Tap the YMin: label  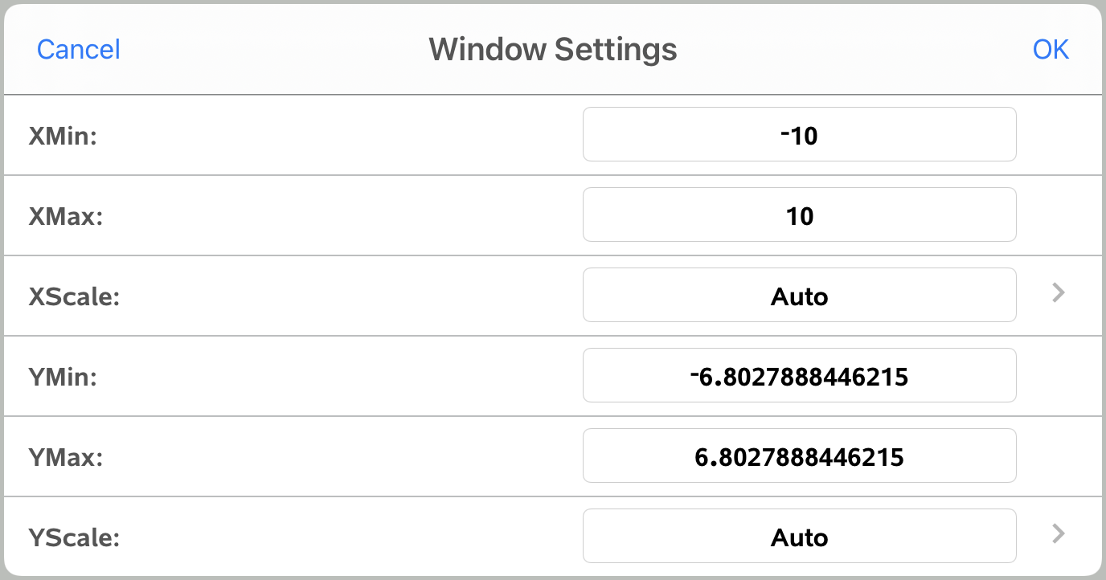tap(63, 377)
